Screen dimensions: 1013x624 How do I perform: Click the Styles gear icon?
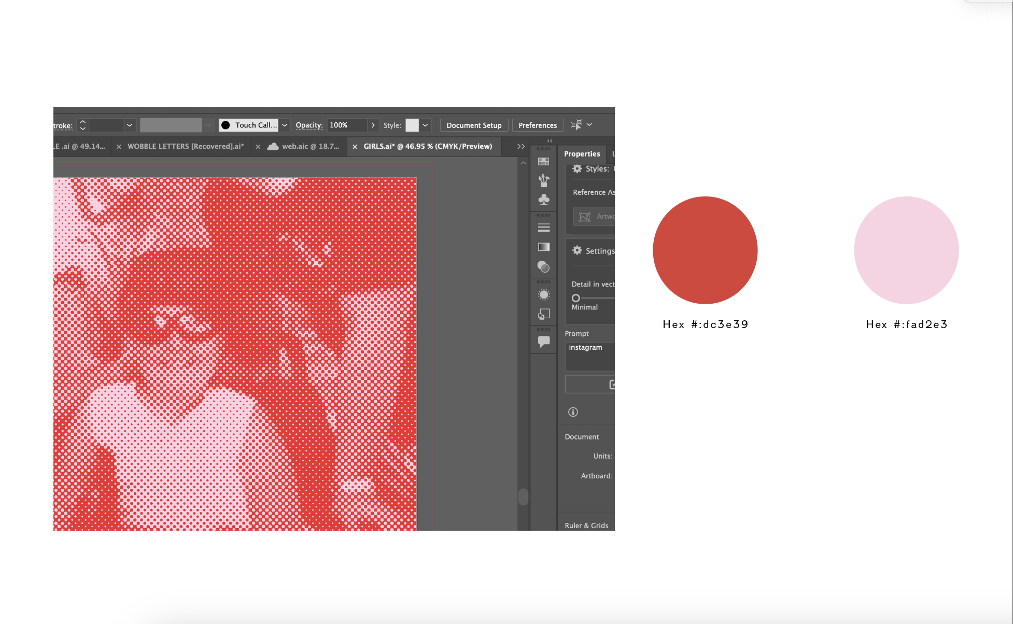(577, 169)
